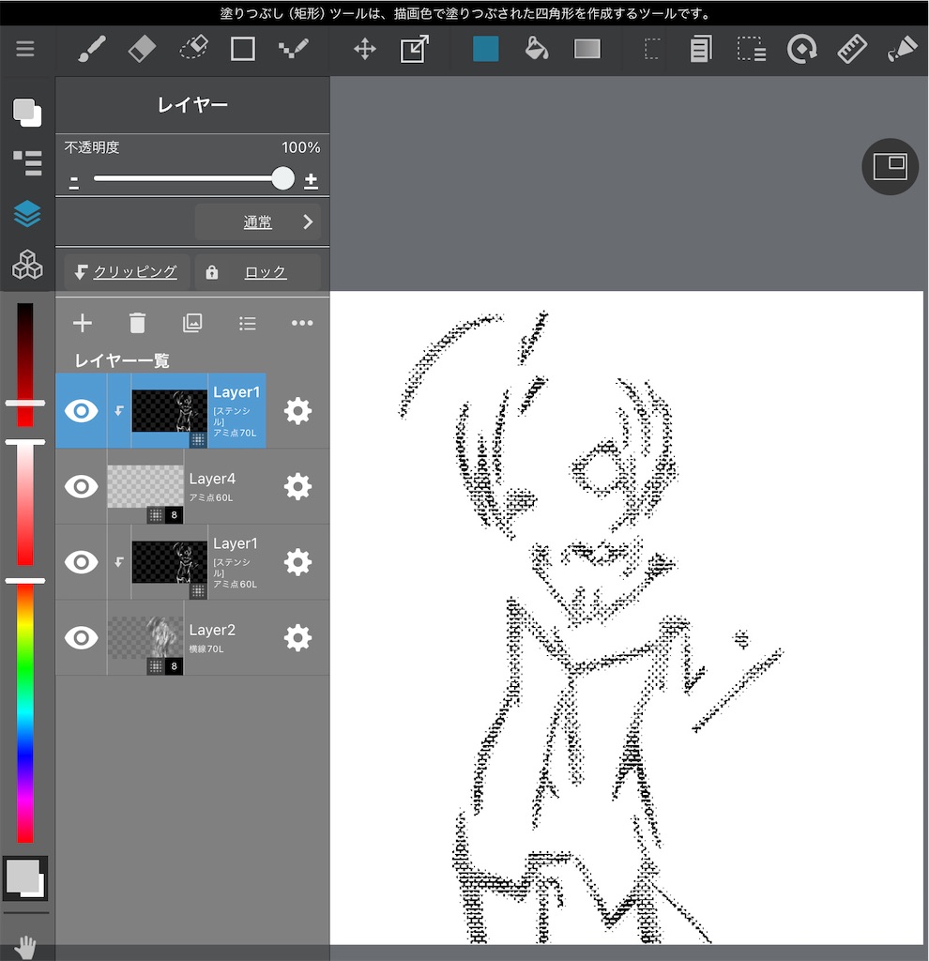
Task: Hide the top Layer1 アミ点70L layer
Action: 81,411
